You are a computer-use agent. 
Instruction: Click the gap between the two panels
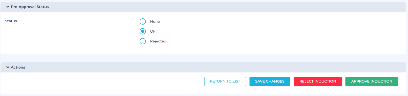click(203, 58)
